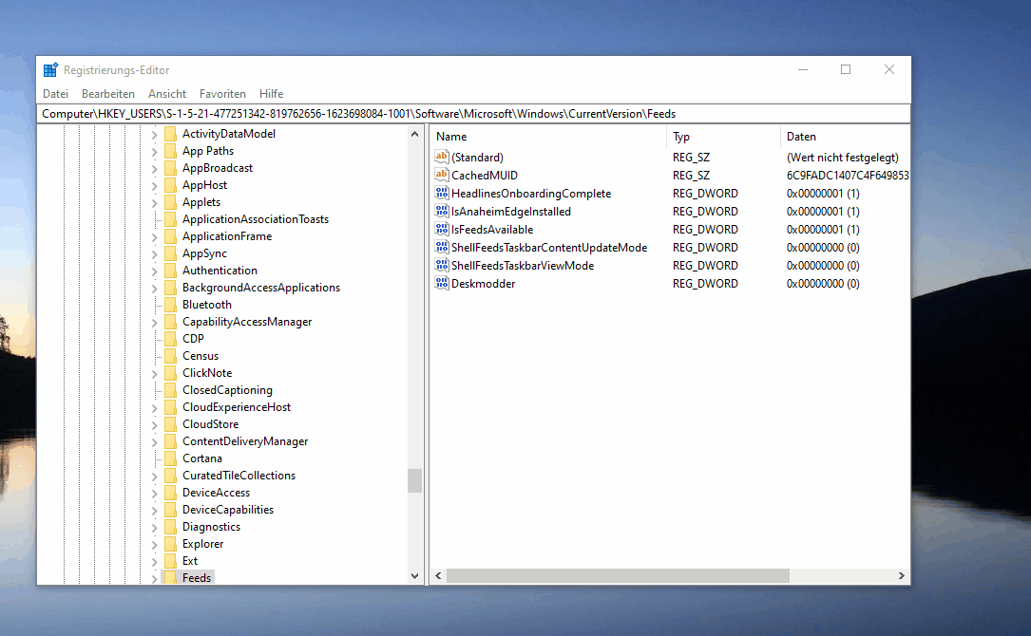Click the DWORD icon beside Deskmodder

[x=442, y=283]
